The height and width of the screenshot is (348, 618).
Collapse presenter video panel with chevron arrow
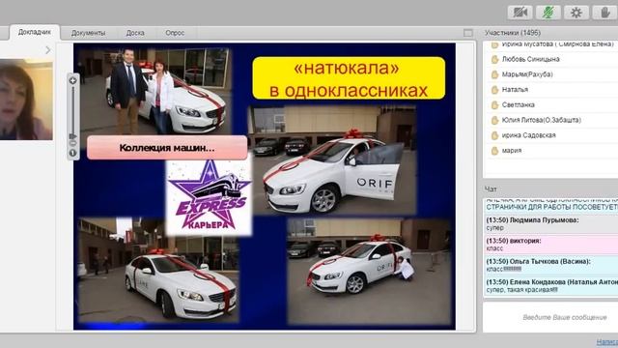(x=48, y=50)
